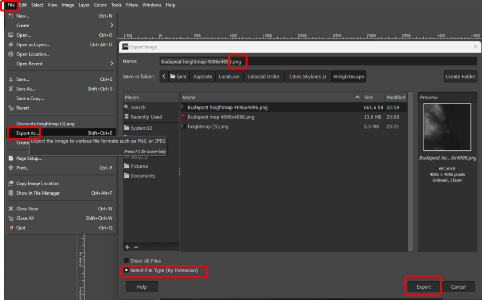
Task: Click the Preview image thumbnail
Action: pyautogui.click(x=447, y=127)
